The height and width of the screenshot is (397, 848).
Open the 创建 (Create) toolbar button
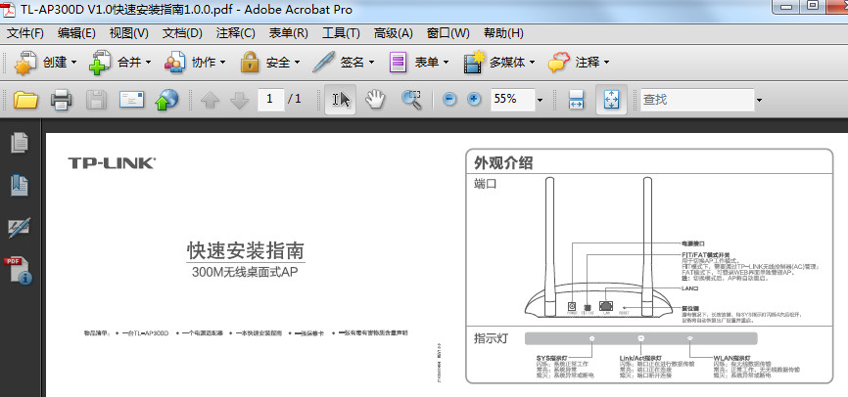(45, 63)
